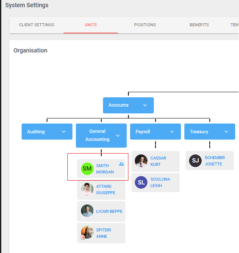The width and height of the screenshot is (239, 253).
Task: Click Attard Giuseppe's profile photo
Action: pos(87,189)
